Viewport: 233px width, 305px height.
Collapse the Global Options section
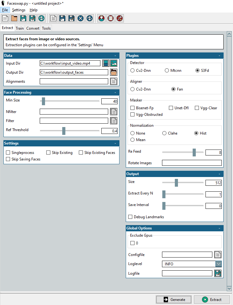click(219, 228)
